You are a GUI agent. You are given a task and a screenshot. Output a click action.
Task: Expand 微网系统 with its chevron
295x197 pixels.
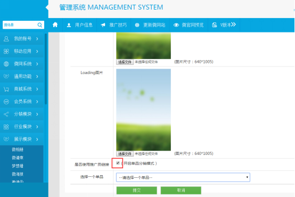[37, 64]
